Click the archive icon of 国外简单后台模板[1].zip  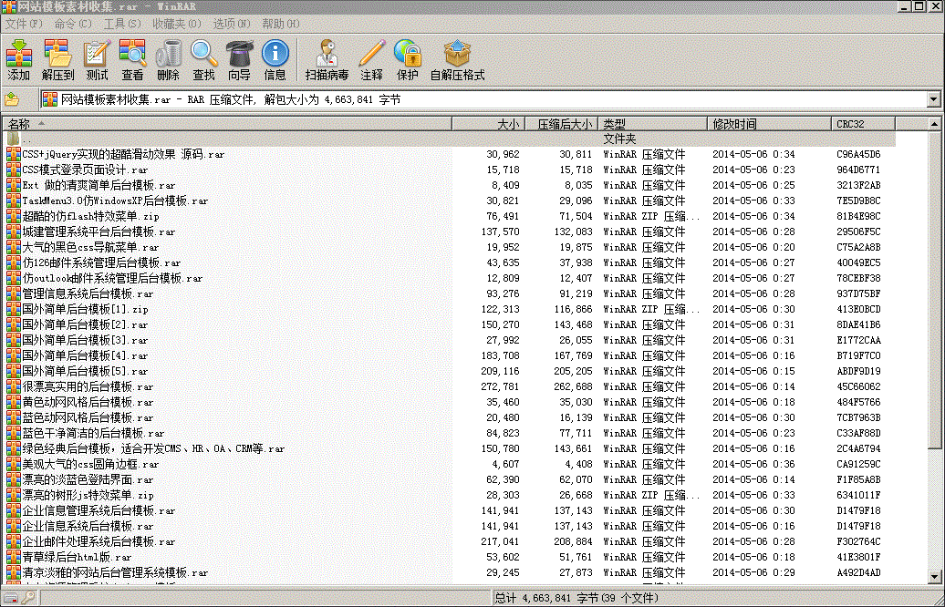click(x=14, y=310)
